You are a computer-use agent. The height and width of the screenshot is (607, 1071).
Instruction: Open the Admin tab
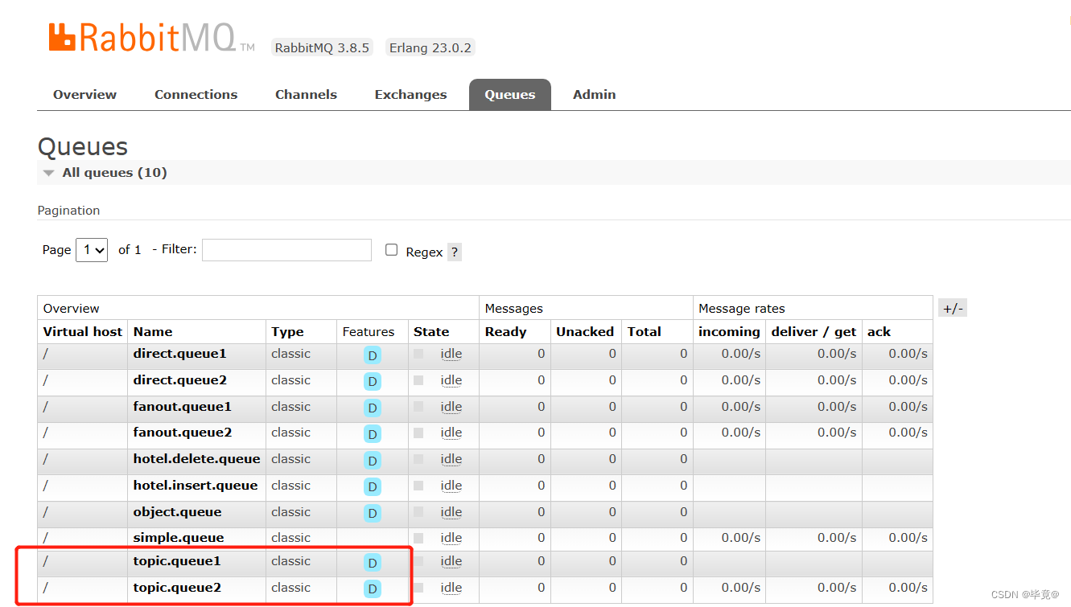tap(595, 94)
